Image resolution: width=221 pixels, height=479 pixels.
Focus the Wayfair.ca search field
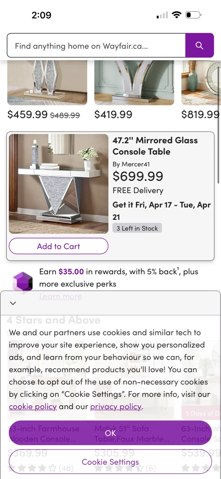96,46
